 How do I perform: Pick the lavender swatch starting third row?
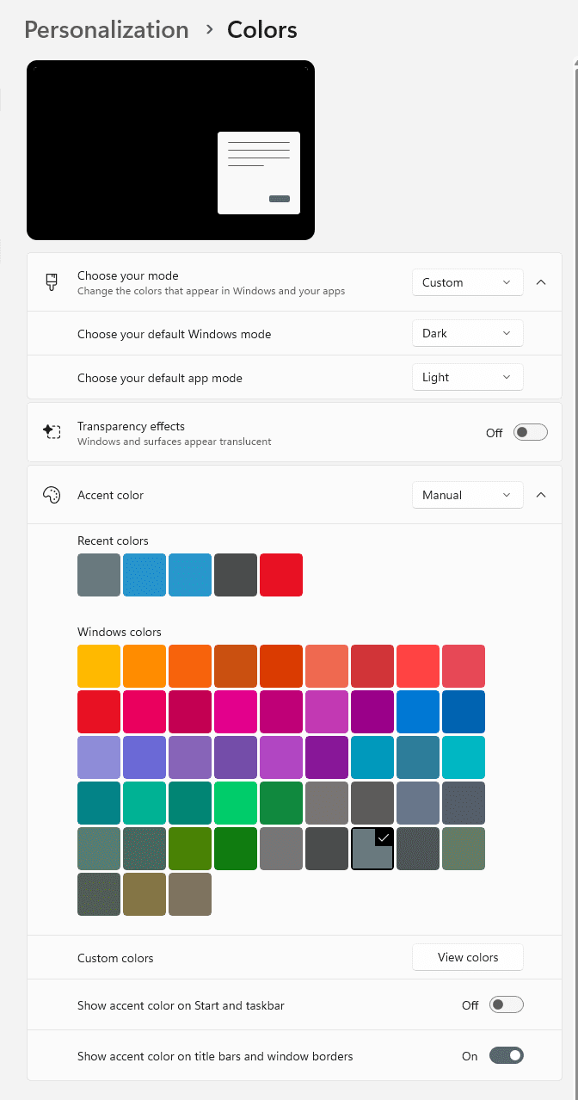click(x=99, y=757)
